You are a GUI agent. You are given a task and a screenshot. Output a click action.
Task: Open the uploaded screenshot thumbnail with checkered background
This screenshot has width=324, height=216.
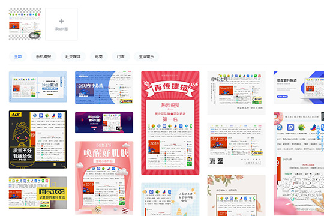(25, 24)
